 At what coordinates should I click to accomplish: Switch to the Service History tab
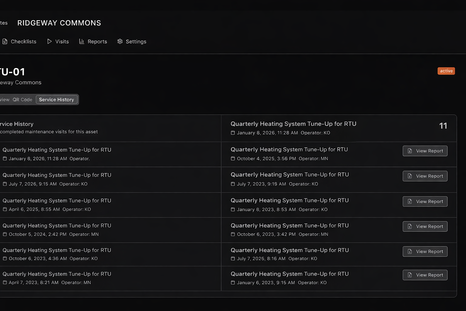coord(56,100)
